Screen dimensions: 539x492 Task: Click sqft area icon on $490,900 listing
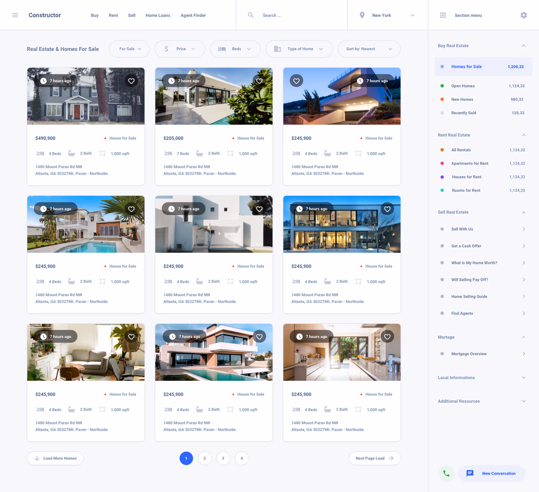pyautogui.click(x=102, y=153)
